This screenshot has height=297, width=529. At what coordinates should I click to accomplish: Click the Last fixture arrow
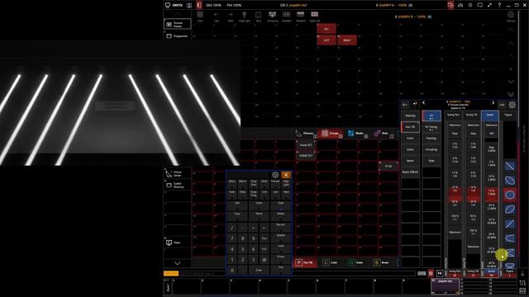coord(217,16)
